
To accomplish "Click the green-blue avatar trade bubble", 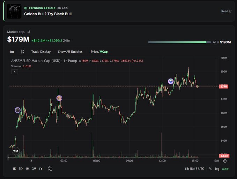I will pos(171,81).
